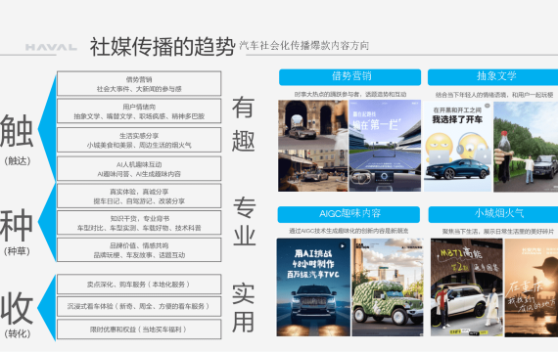Click the blue triangle beside 种 (种草)
This screenshot has height=352, width=558.
coord(48,222)
